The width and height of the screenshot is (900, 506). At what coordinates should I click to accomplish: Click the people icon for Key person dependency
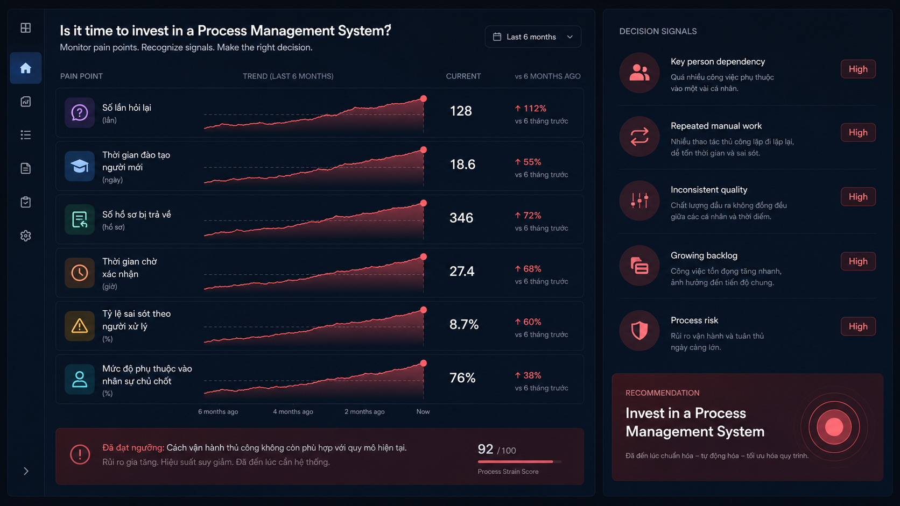(639, 73)
